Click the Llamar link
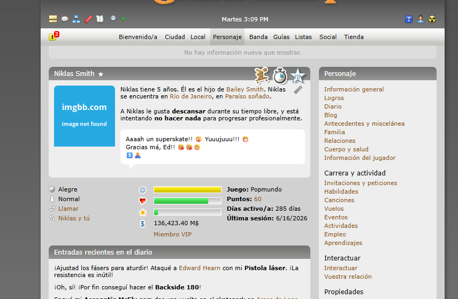The image size is (458, 299). 68,209
